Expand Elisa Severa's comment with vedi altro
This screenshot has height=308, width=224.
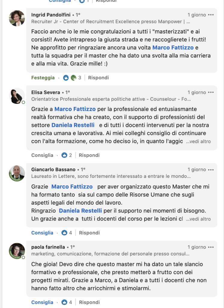[x=198, y=141]
